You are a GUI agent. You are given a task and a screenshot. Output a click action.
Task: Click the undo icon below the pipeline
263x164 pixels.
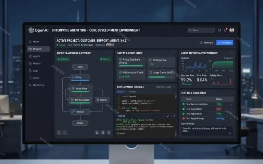click(x=59, y=132)
